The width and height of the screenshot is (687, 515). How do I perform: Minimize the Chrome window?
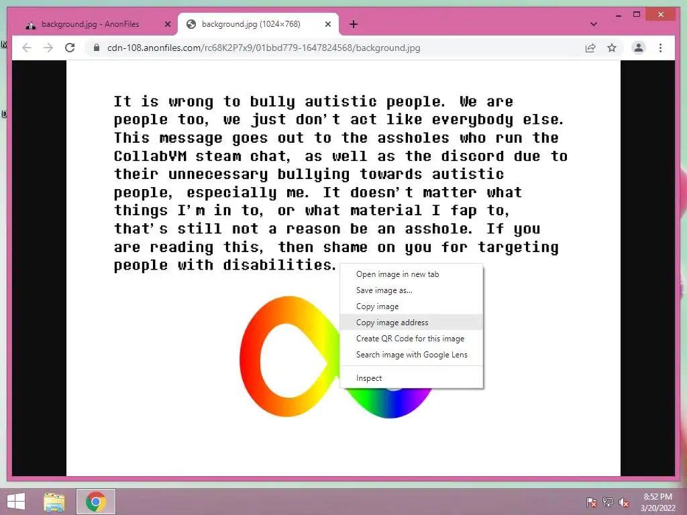(x=618, y=15)
